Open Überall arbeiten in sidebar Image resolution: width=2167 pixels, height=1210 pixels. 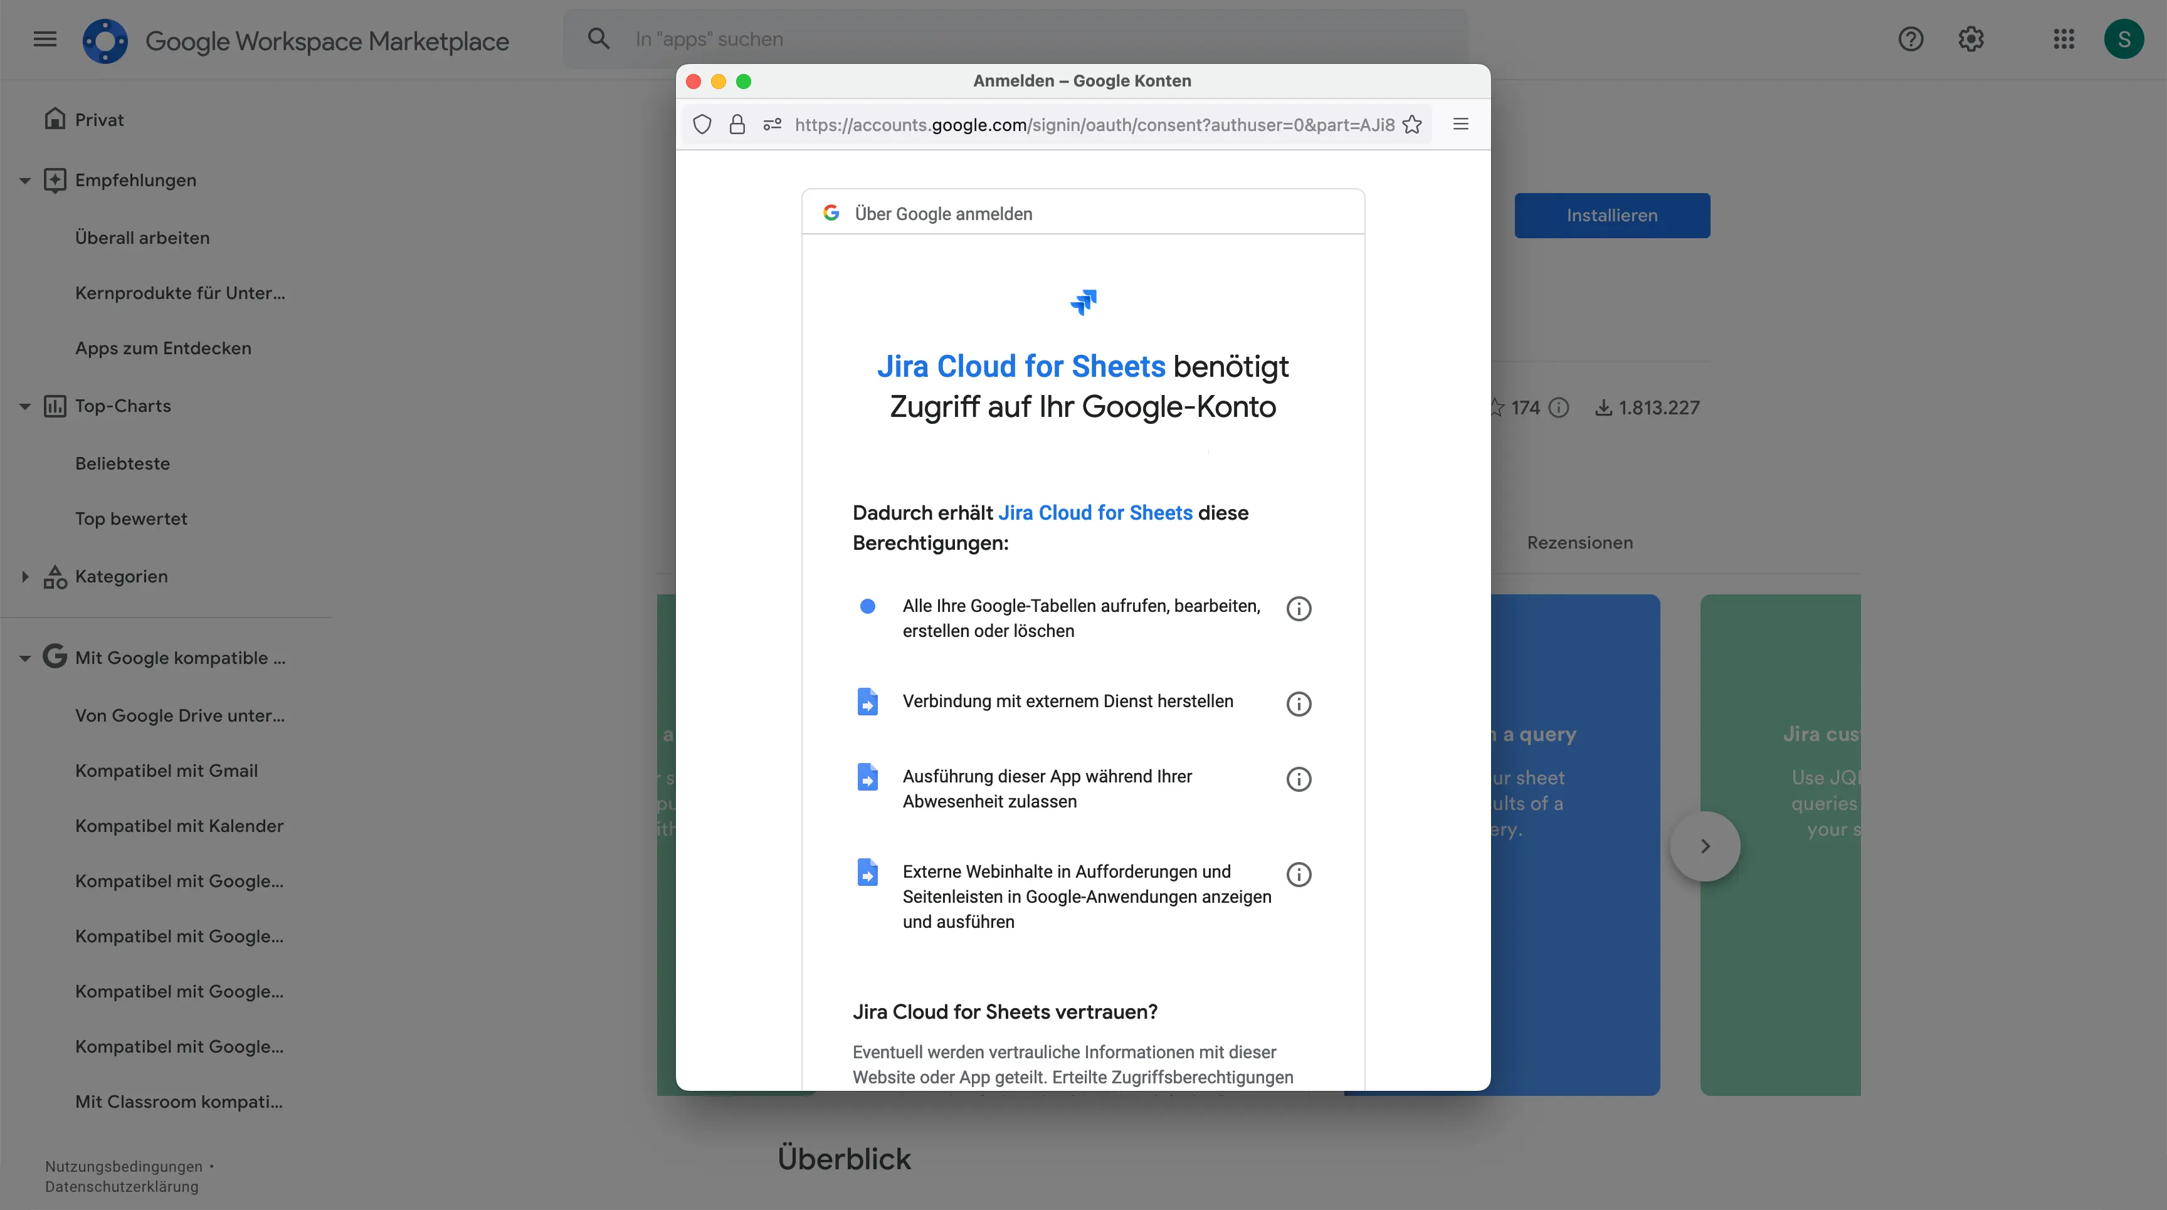point(142,238)
